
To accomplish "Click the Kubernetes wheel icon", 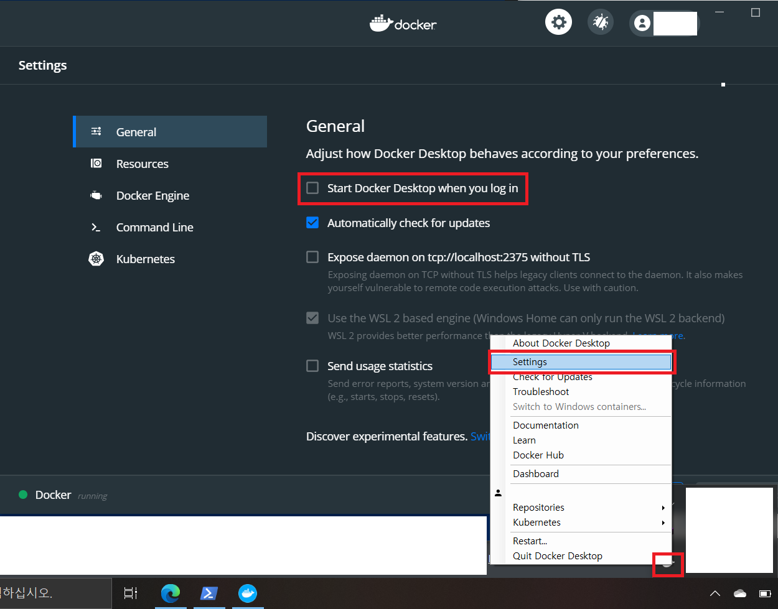I will 96,259.
